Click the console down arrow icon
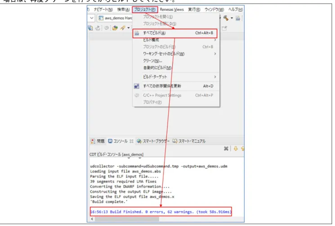 pyautogui.click(x=236, y=149)
